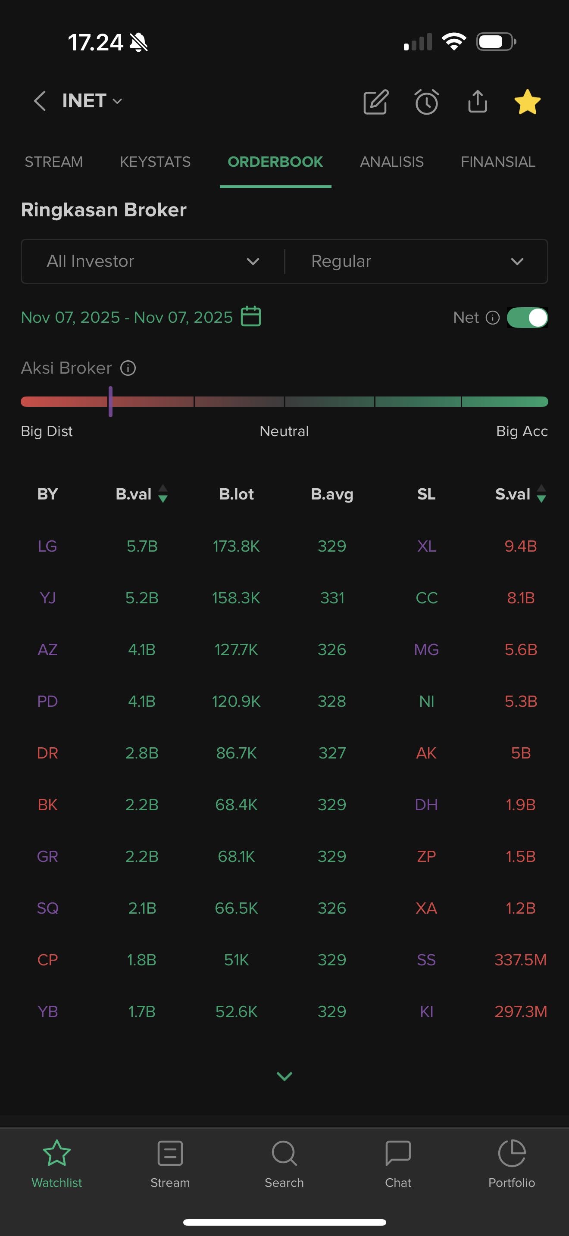Open the calendar date picker icon
Image resolution: width=569 pixels, height=1236 pixels.
(251, 317)
